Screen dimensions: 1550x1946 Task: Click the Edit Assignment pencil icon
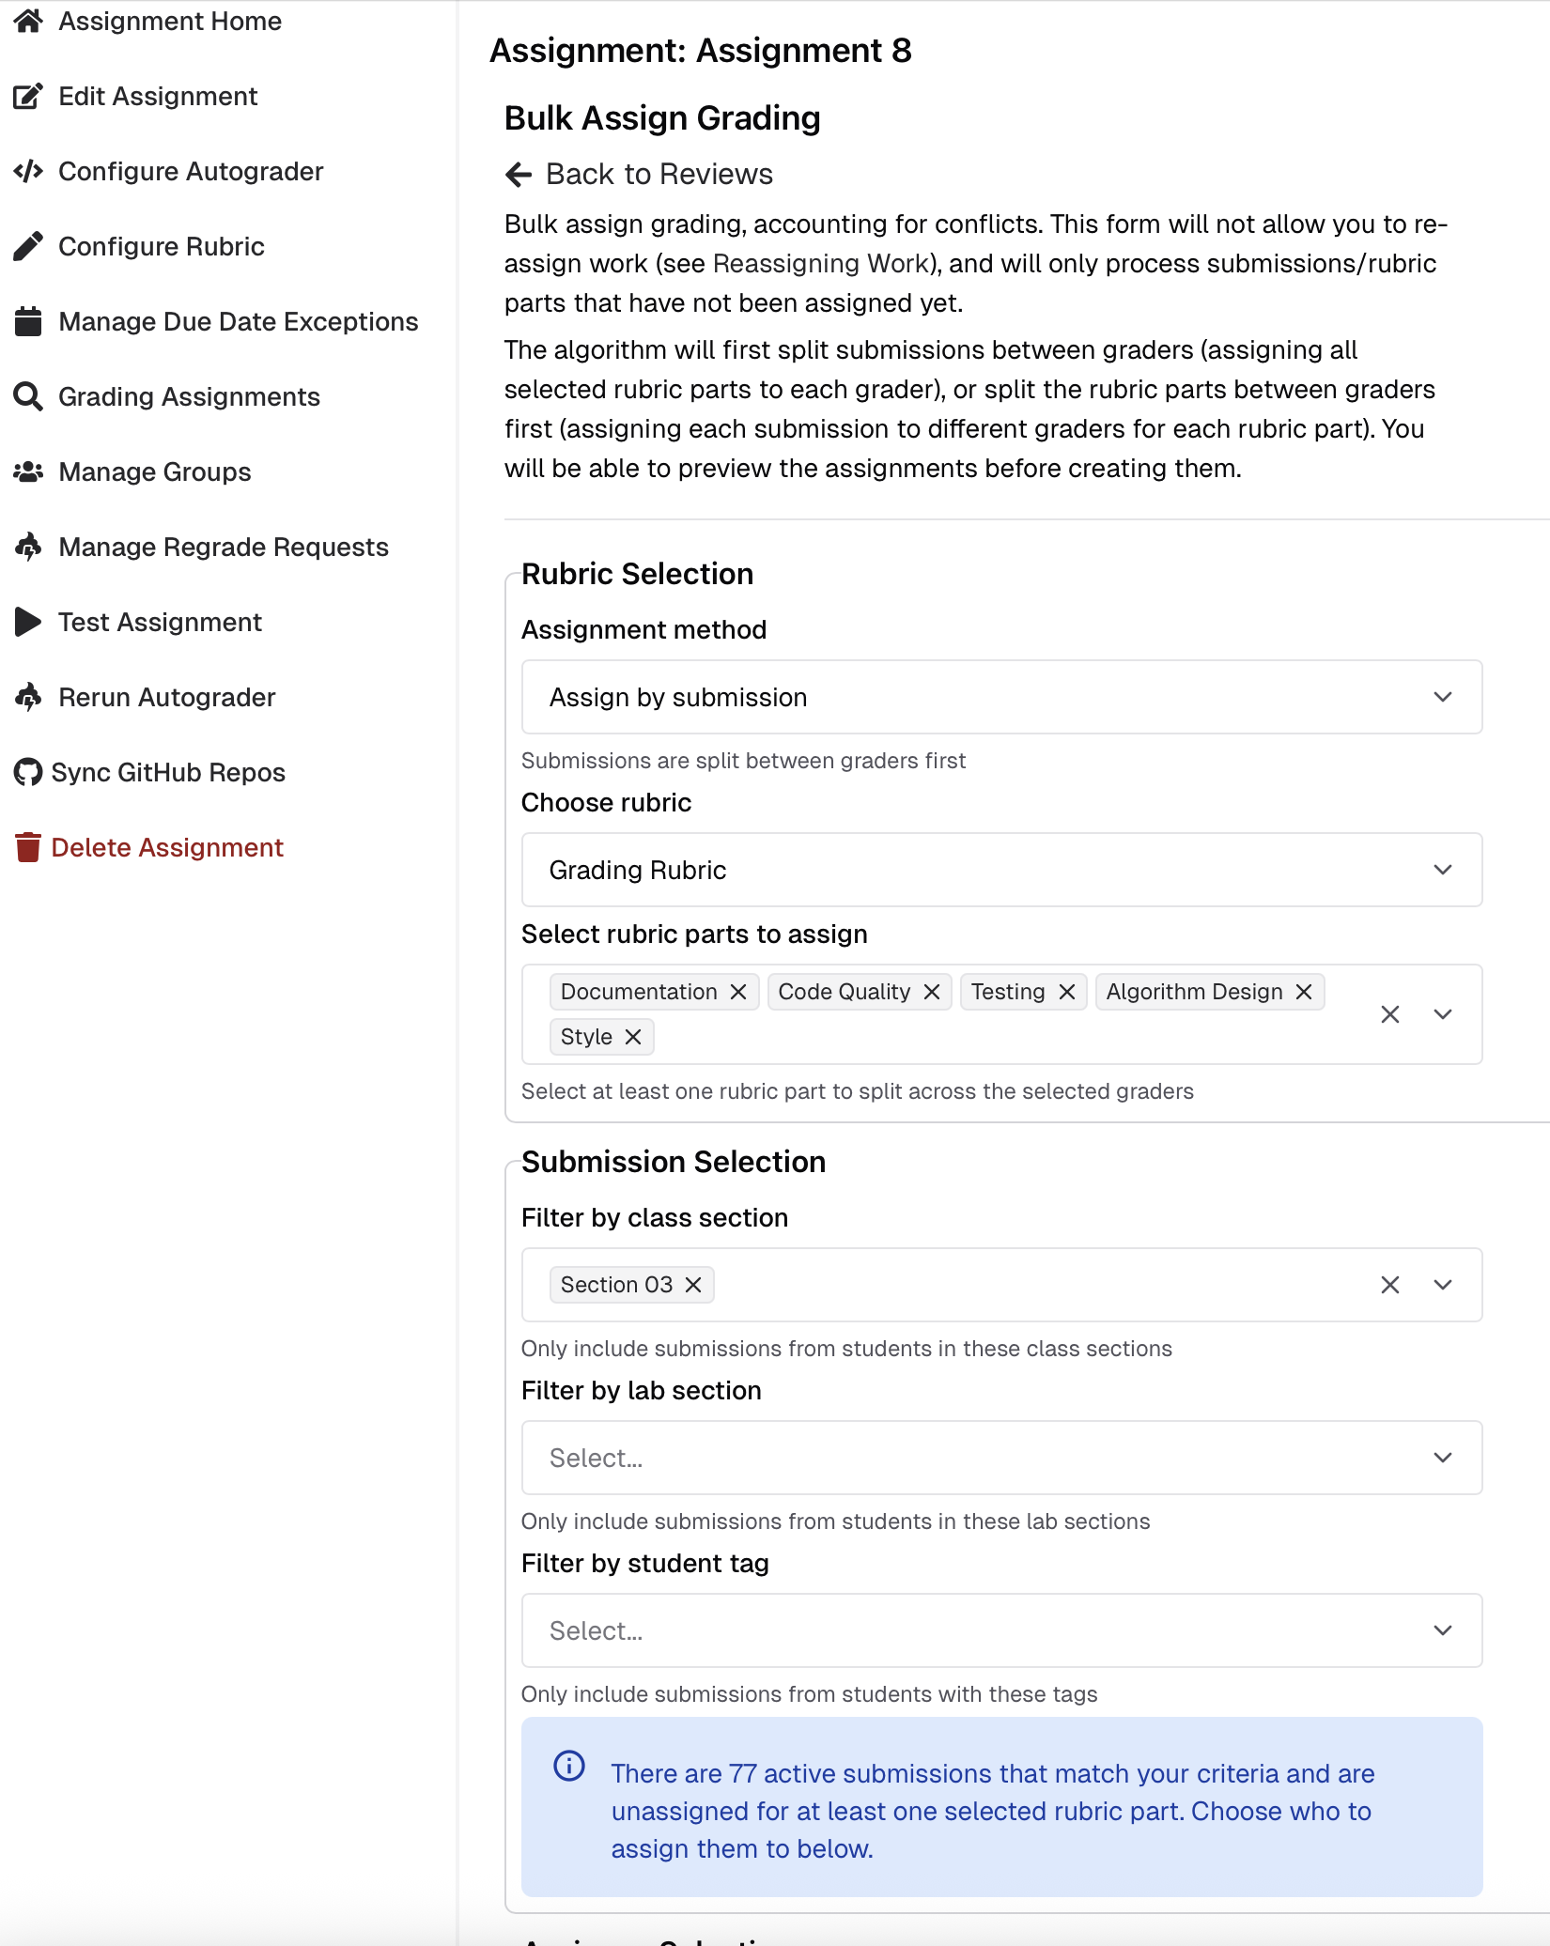[28, 95]
